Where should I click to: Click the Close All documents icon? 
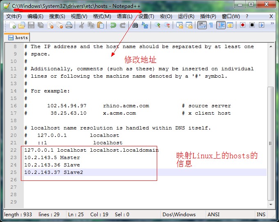point(59,25)
